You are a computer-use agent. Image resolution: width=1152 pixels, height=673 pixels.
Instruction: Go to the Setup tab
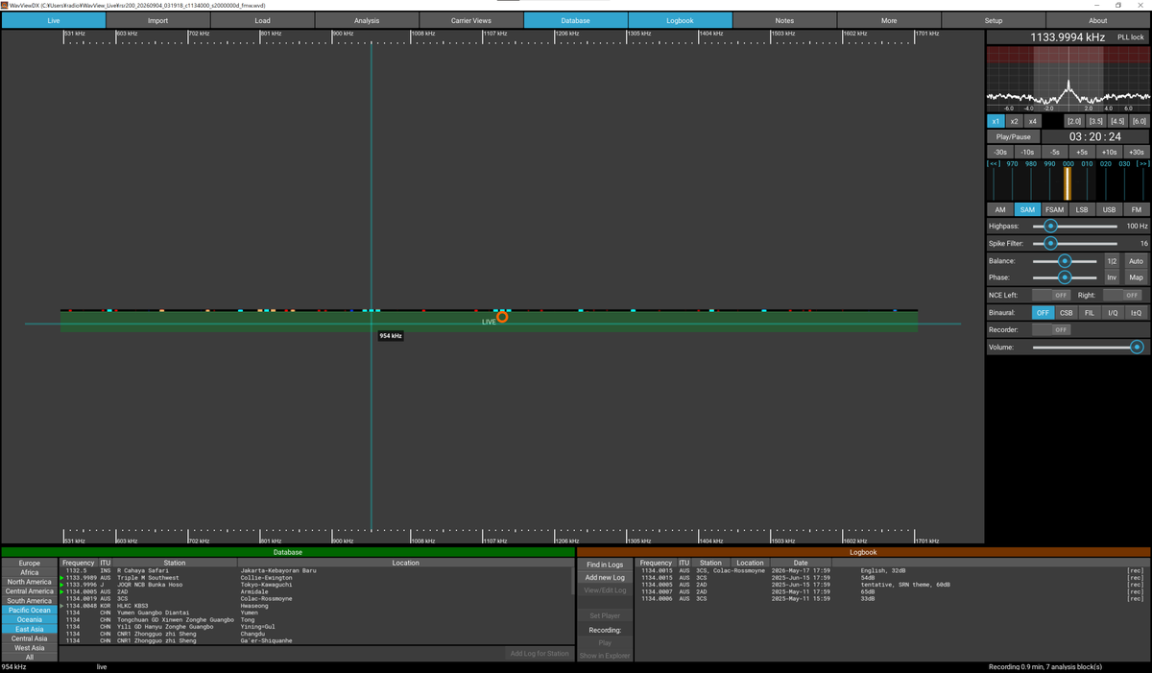pyautogui.click(x=994, y=20)
